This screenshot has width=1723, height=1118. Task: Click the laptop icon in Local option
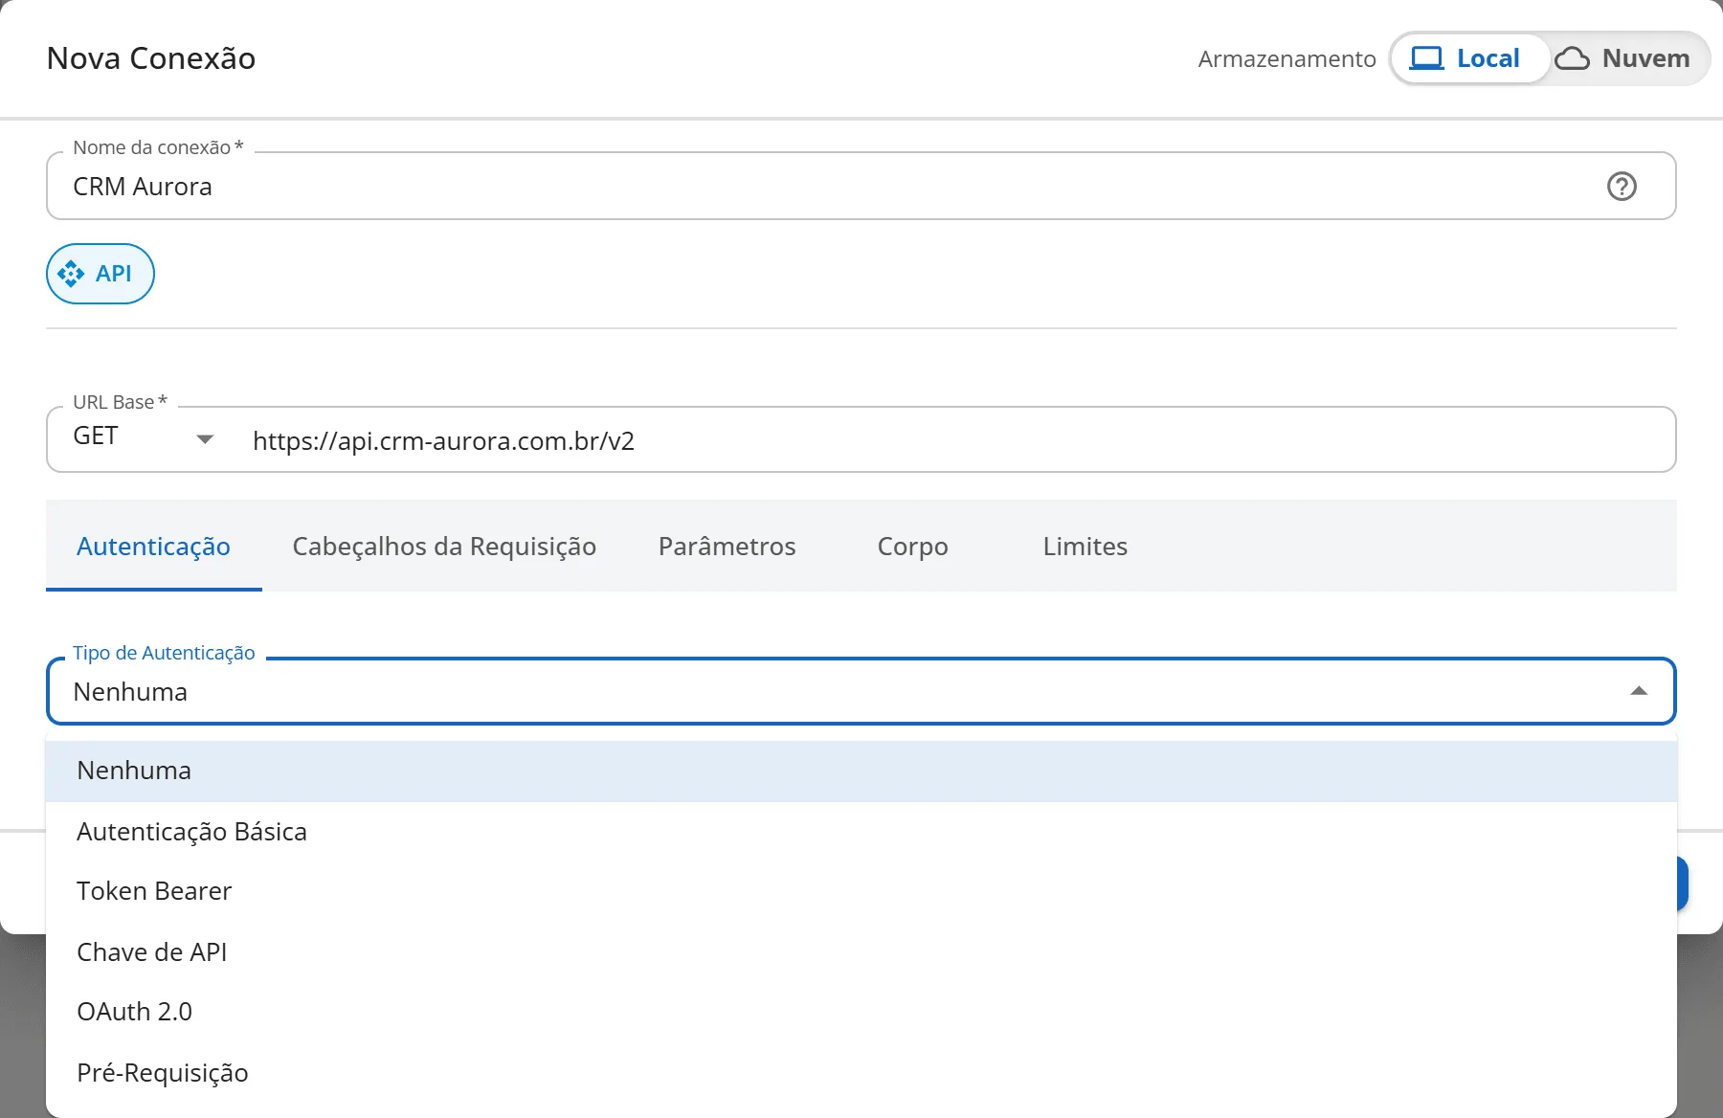pyautogui.click(x=1426, y=58)
